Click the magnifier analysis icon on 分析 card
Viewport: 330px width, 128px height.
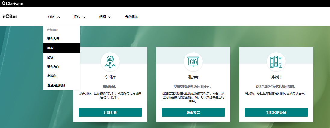point(110,61)
